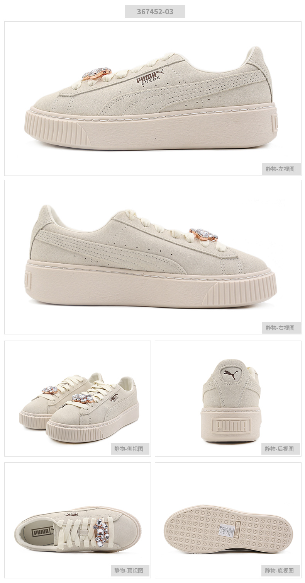The height and width of the screenshot is (583, 305).
Task: Click the jeweled brooch on right view shoe
Action: click(203, 235)
